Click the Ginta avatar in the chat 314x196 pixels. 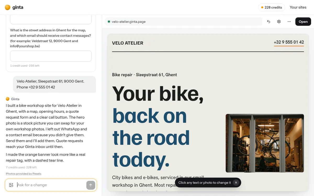coord(8,99)
